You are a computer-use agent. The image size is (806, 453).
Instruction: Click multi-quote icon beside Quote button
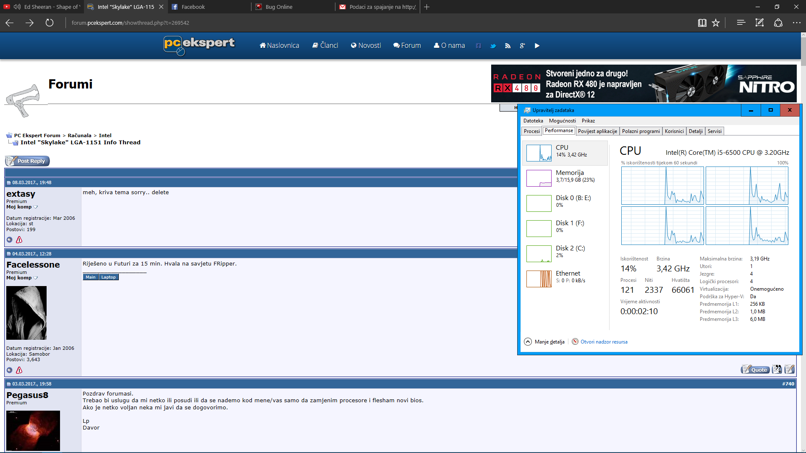[777, 370]
